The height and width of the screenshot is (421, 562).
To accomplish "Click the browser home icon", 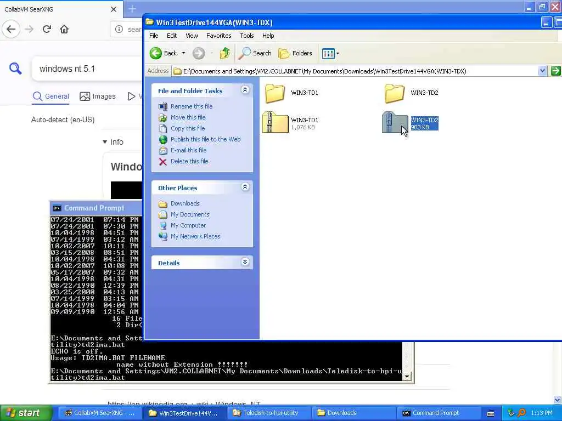I will (64, 29).
